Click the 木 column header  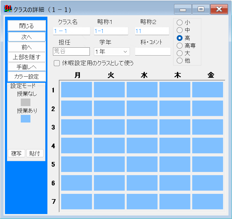[178, 75]
